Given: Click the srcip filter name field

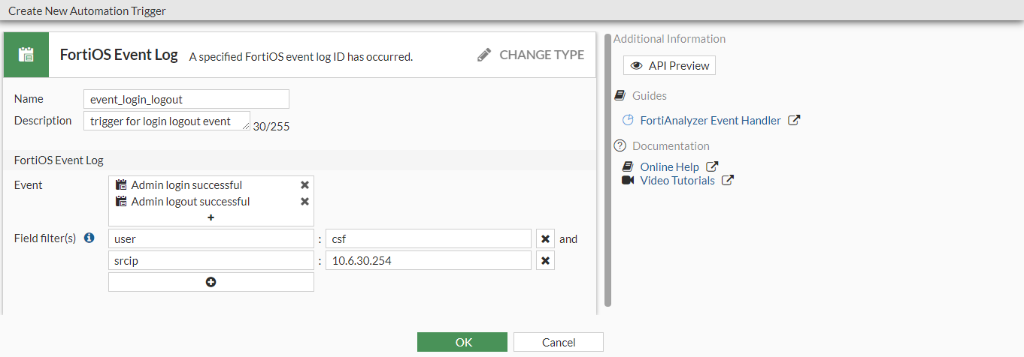Looking at the screenshot, I should (x=211, y=261).
